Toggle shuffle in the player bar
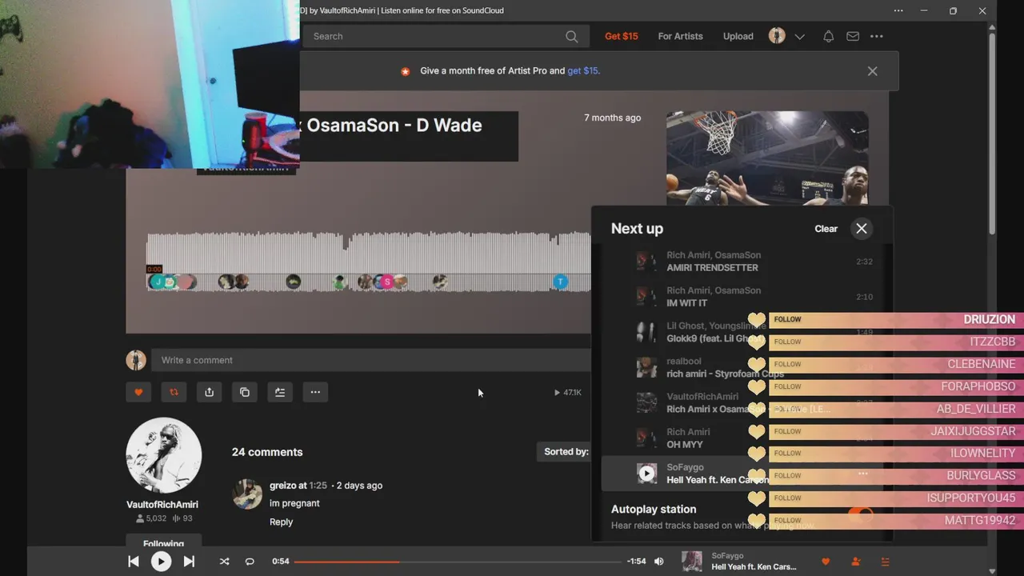 [224, 562]
